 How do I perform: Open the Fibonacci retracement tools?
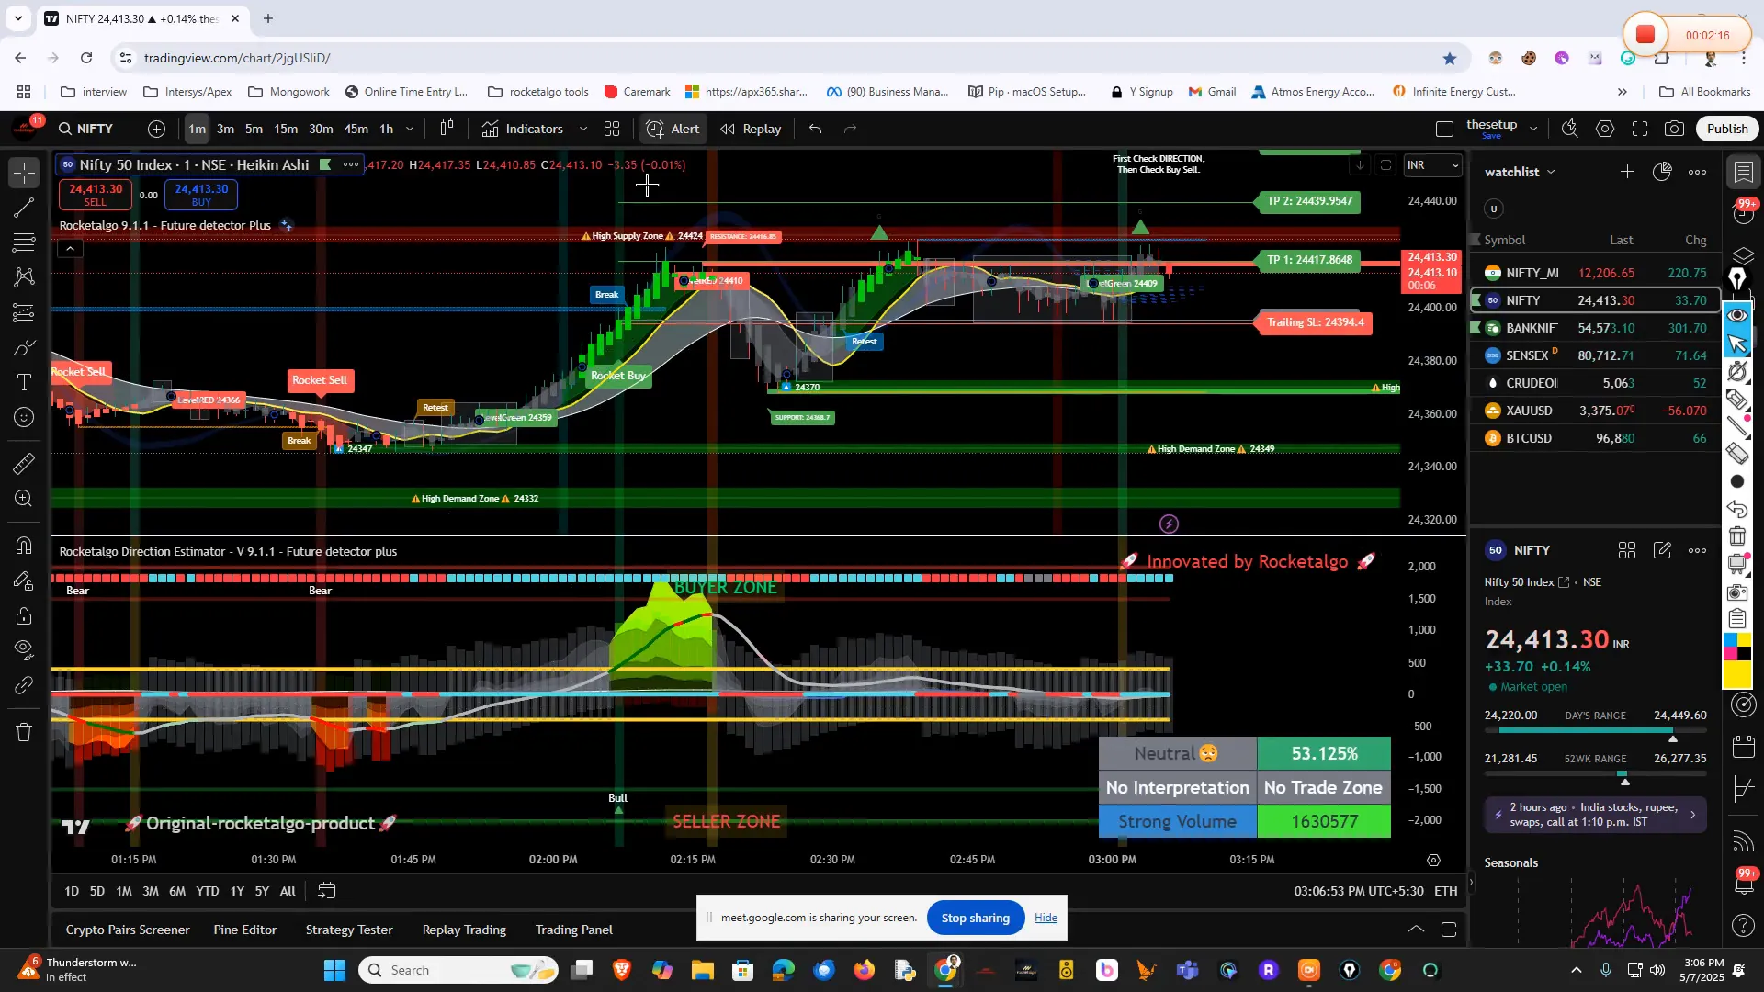pos(24,242)
